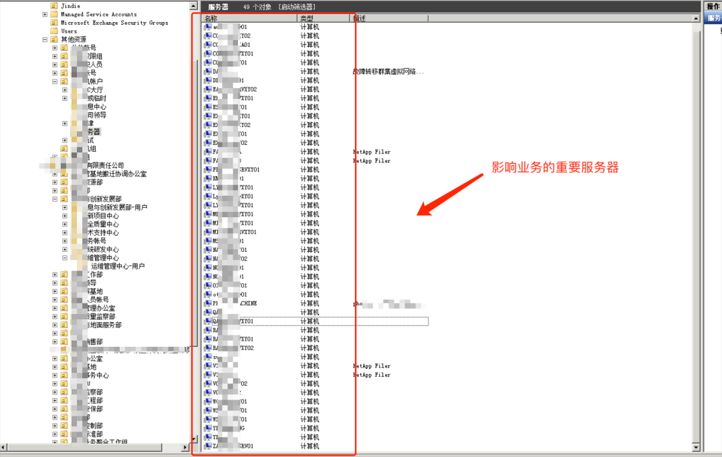Select the 基地搬迁协调办公室 tree item
This screenshot has width=722, height=457.
point(118,174)
